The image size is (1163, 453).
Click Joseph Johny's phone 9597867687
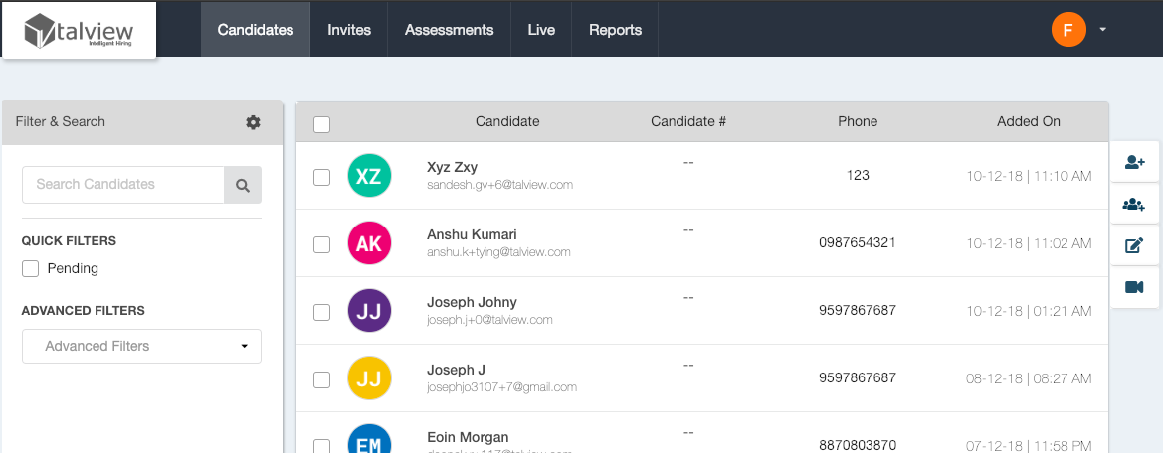coord(858,310)
